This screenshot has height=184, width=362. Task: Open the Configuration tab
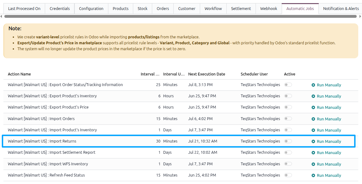91,8
